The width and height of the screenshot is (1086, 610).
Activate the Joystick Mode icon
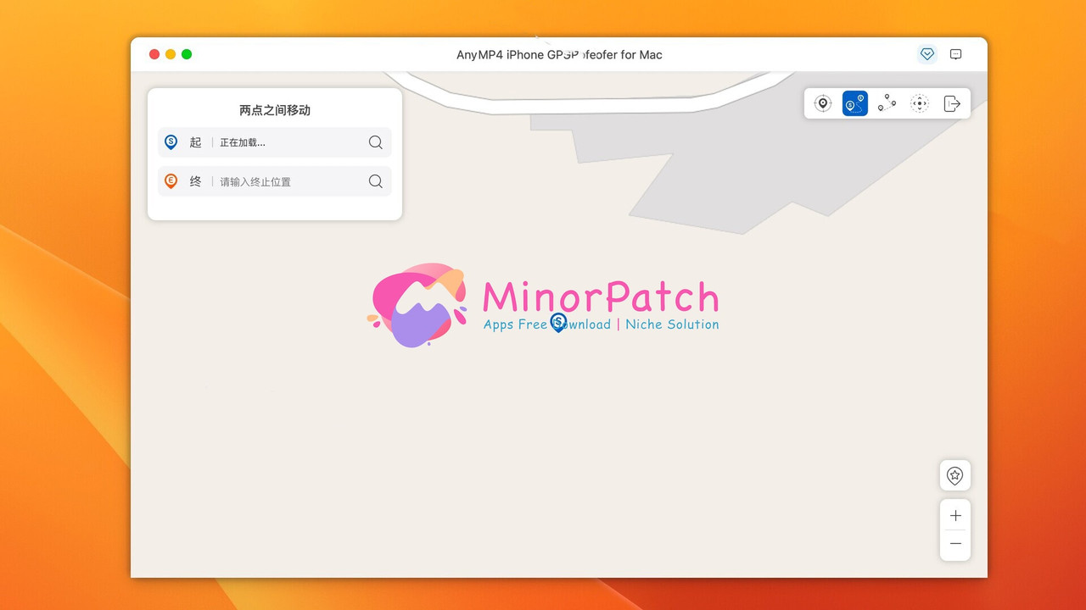(920, 103)
